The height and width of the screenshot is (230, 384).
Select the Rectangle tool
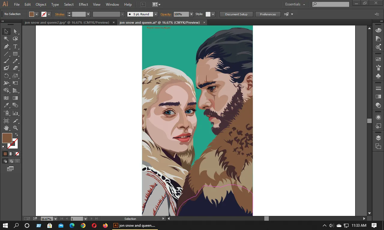tap(16, 54)
